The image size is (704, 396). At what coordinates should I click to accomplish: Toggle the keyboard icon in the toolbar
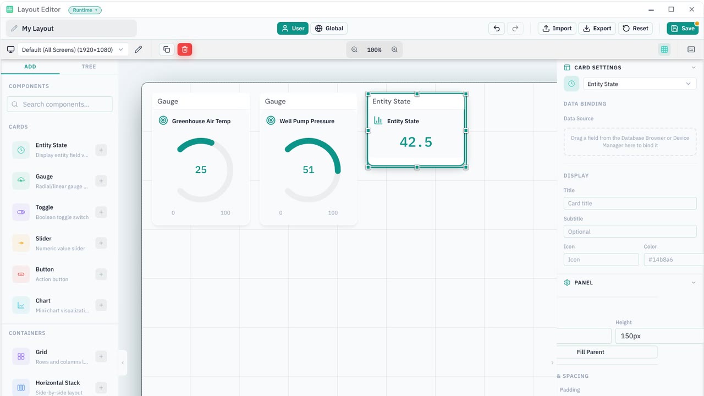click(x=691, y=50)
